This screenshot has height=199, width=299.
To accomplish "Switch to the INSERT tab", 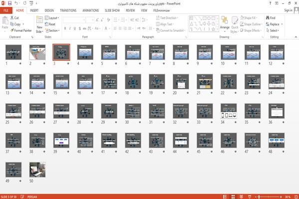I will pyautogui.click(x=34, y=10).
